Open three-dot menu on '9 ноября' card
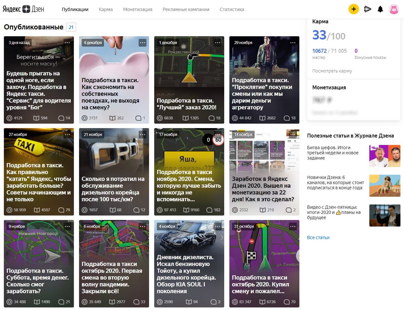This screenshot has height=310, width=404. click(67, 226)
